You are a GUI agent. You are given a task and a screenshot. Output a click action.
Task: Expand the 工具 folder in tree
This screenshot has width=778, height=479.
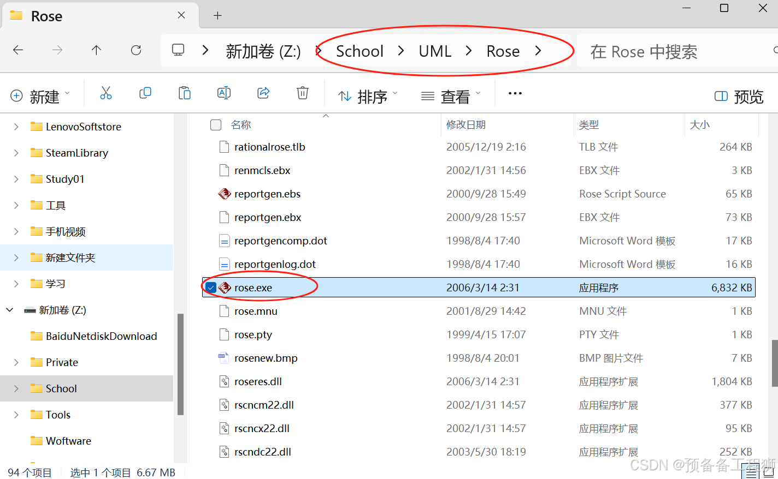point(16,205)
